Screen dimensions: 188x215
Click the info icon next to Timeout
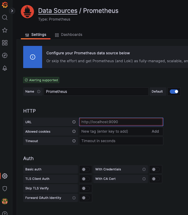[x=74, y=141]
